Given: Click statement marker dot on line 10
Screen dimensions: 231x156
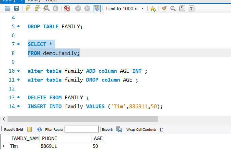Looking at the screenshot, I should [x=18, y=71].
